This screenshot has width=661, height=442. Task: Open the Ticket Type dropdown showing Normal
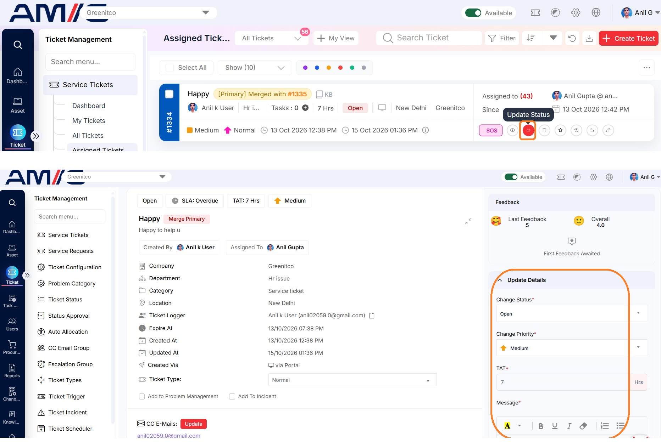coord(352,380)
